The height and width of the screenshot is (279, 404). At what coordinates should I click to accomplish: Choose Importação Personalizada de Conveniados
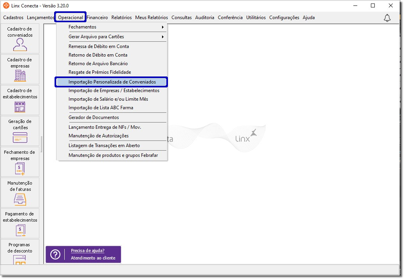(111, 82)
